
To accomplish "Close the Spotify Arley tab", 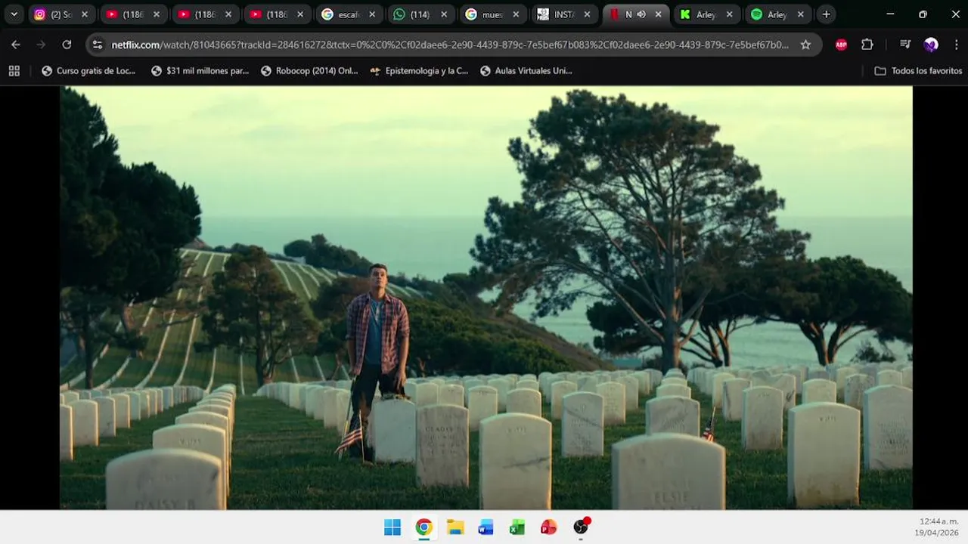I will [x=801, y=14].
